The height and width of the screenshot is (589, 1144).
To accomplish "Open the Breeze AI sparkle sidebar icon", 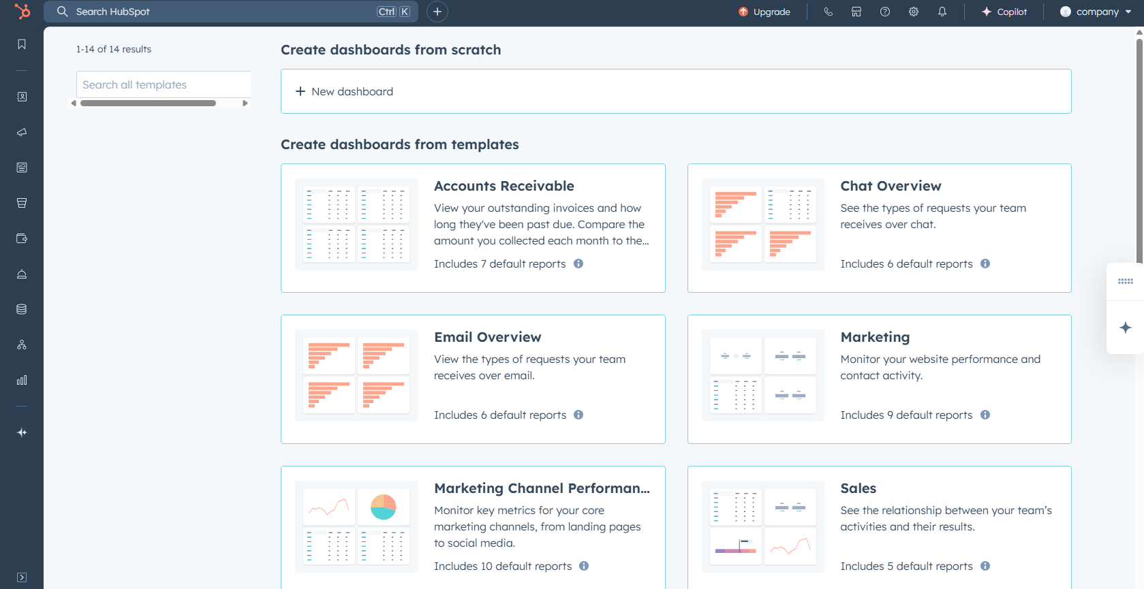I will click(x=22, y=432).
